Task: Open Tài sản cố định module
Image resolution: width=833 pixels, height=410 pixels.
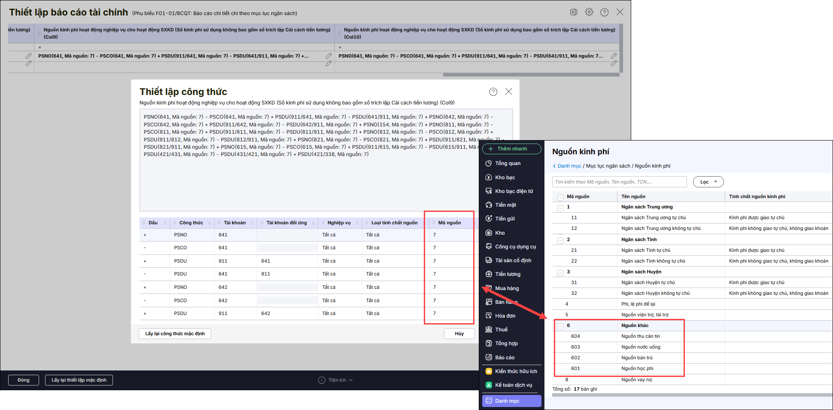Action: (x=513, y=260)
